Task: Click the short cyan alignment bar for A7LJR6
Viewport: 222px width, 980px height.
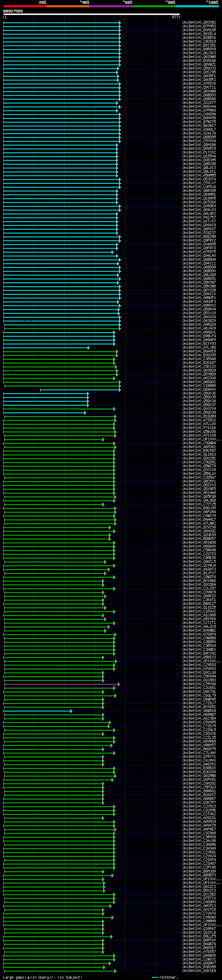Action: pos(46,348)
